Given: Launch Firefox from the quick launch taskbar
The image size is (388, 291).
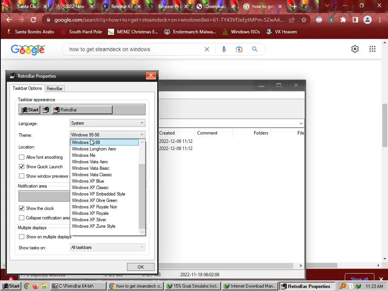Looking at the screenshot, I should click(35, 286).
